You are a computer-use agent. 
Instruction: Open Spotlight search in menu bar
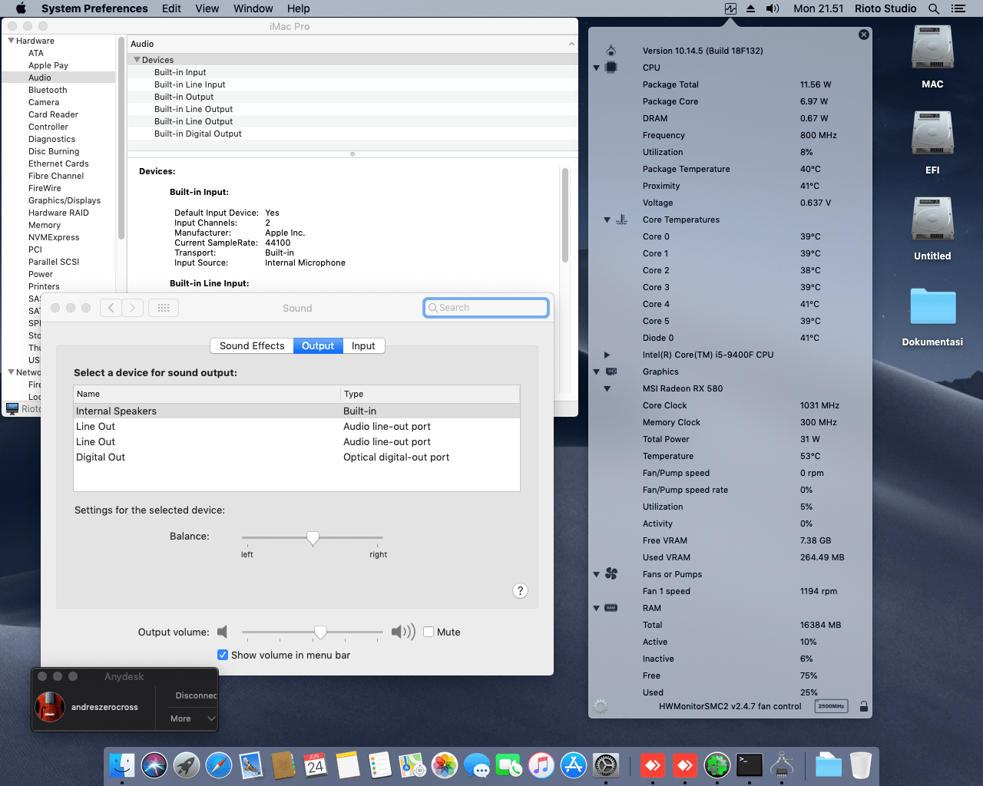click(934, 8)
